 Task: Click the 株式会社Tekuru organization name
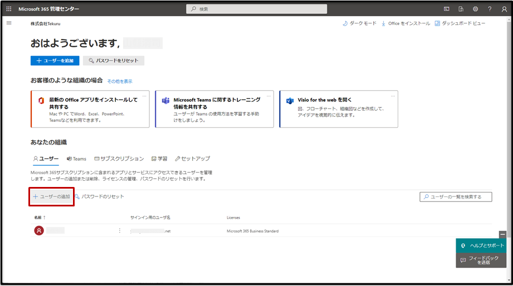click(x=46, y=24)
